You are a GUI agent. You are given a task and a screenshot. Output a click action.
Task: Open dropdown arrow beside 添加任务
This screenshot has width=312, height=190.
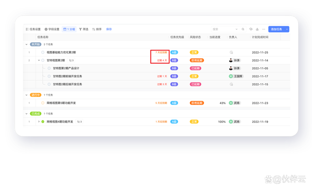coord(287,29)
